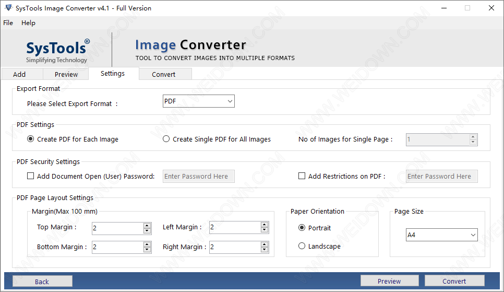
Task: Increase the Top Margin value
Action: tap(147, 226)
